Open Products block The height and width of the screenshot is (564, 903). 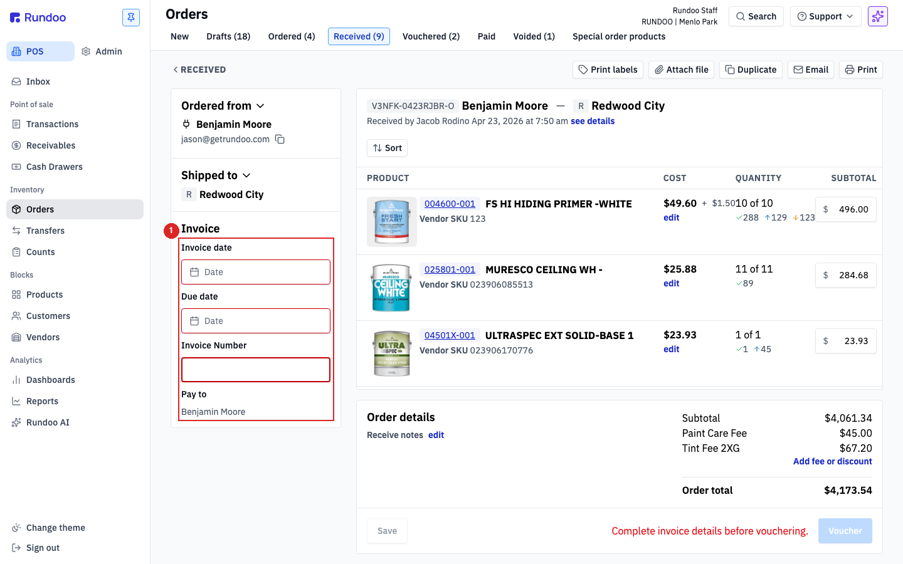coord(75,295)
